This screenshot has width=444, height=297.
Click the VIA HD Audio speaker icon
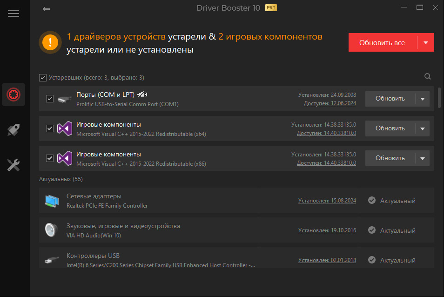(51, 230)
